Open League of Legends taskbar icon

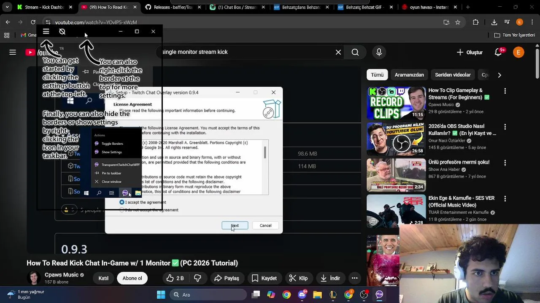pos(333,295)
